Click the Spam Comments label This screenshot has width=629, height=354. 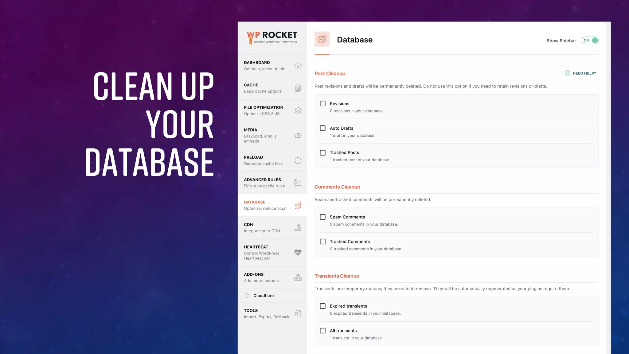point(347,217)
